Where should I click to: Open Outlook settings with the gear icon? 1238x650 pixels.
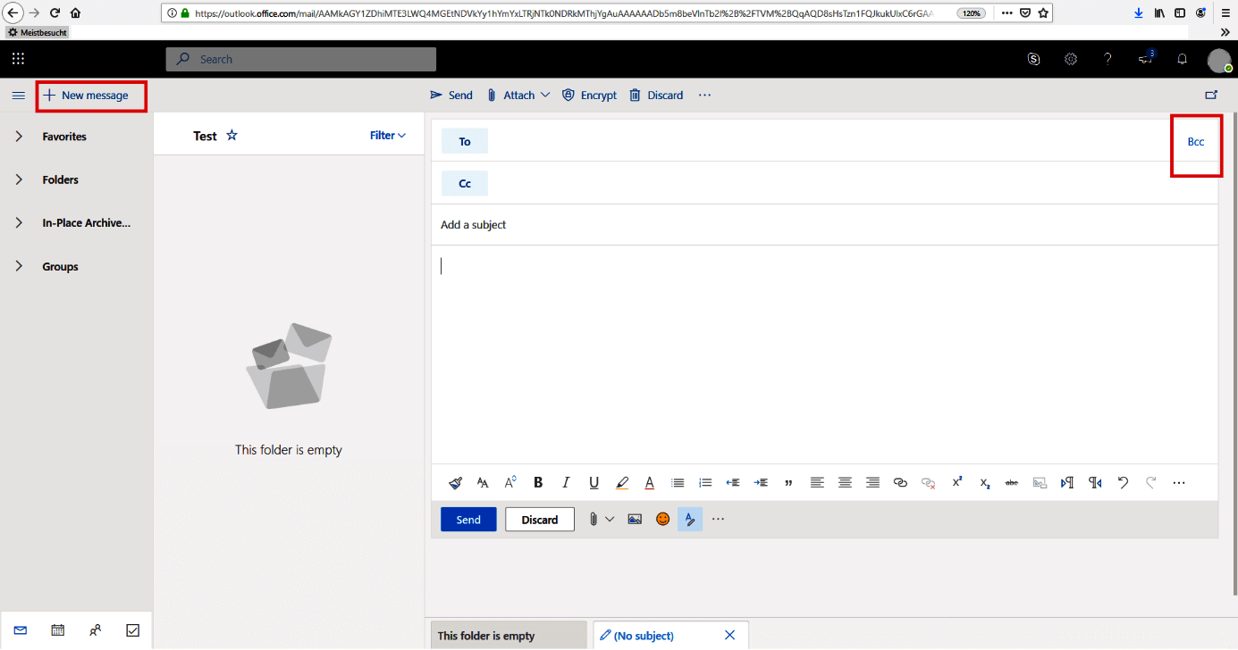[x=1071, y=59]
